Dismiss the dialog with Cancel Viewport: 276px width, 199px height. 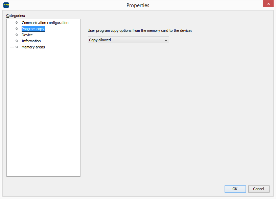(x=259, y=189)
